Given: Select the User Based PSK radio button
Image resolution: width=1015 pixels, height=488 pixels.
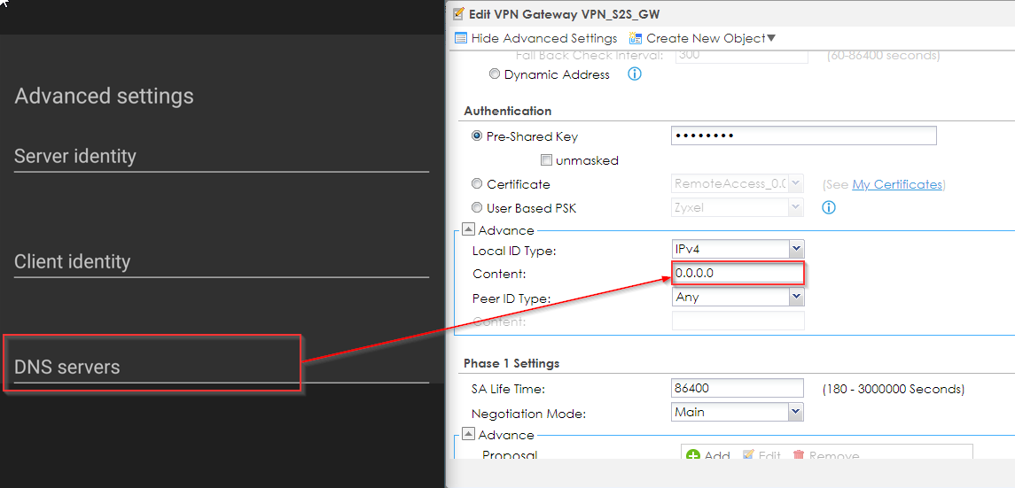Looking at the screenshot, I should click(478, 208).
